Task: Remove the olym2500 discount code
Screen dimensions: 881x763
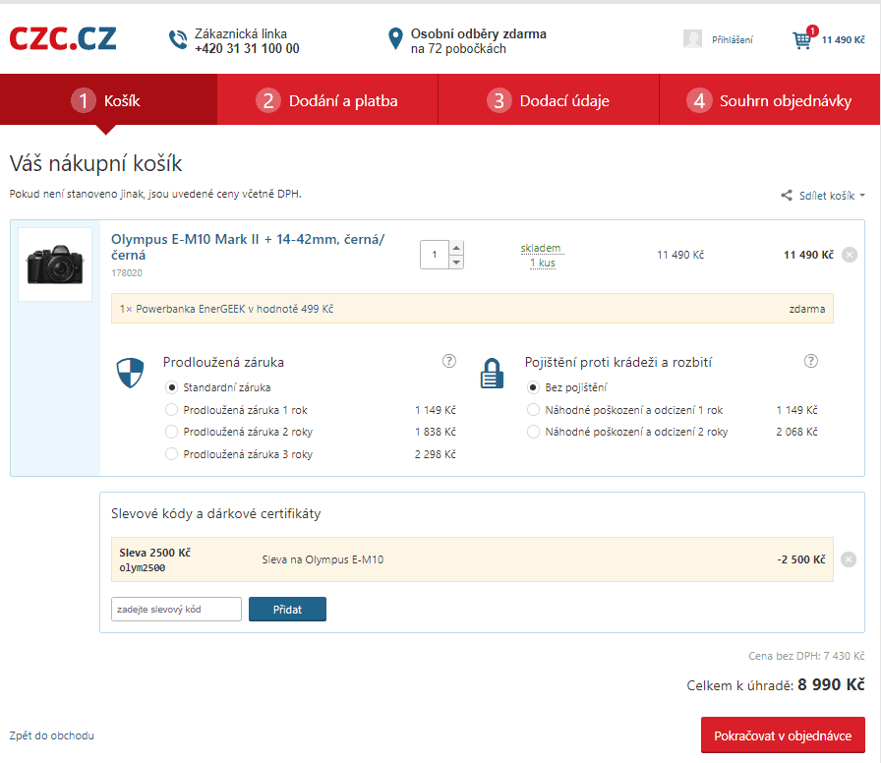Action: pyautogui.click(x=849, y=559)
